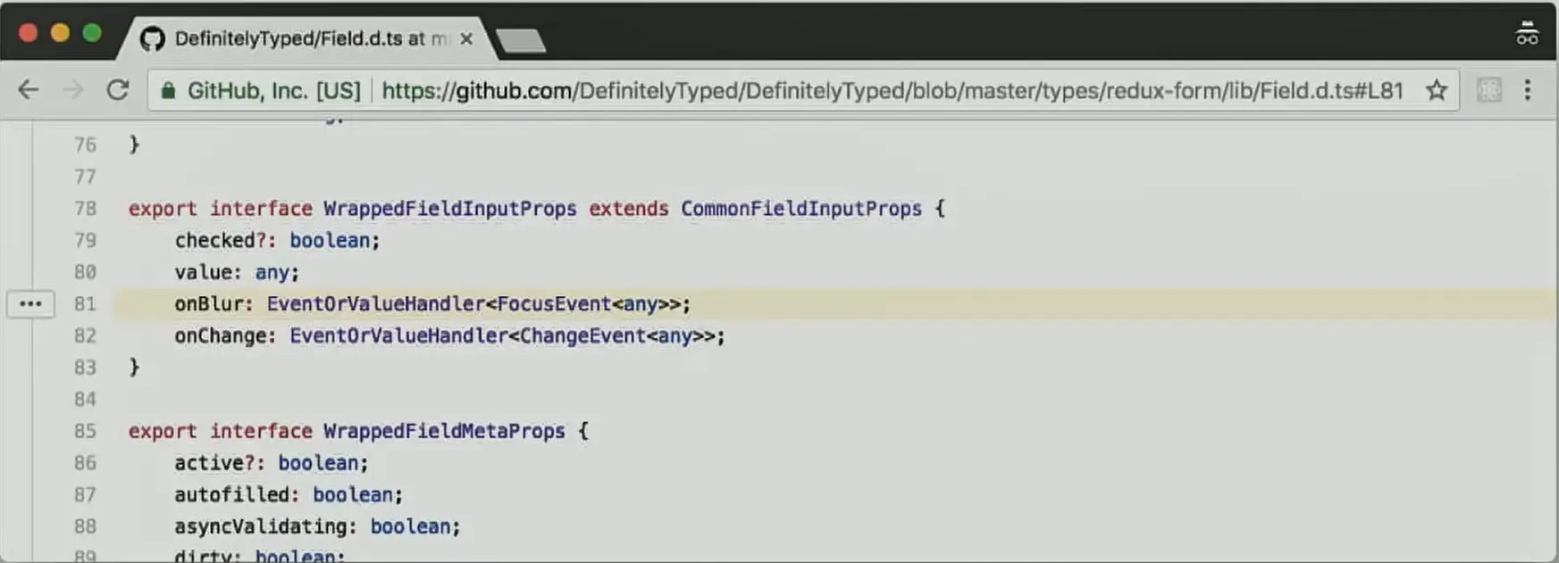Click 'value: any;' code line
The width and height of the screenshot is (1559, 563).
pyautogui.click(x=237, y=272)
